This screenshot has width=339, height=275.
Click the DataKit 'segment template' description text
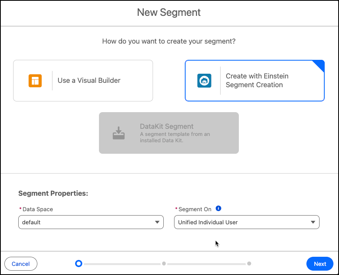click(x=175, y=137)
